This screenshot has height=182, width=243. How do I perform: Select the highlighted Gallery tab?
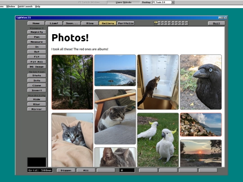pyautogui.click(x=108, y=23)
